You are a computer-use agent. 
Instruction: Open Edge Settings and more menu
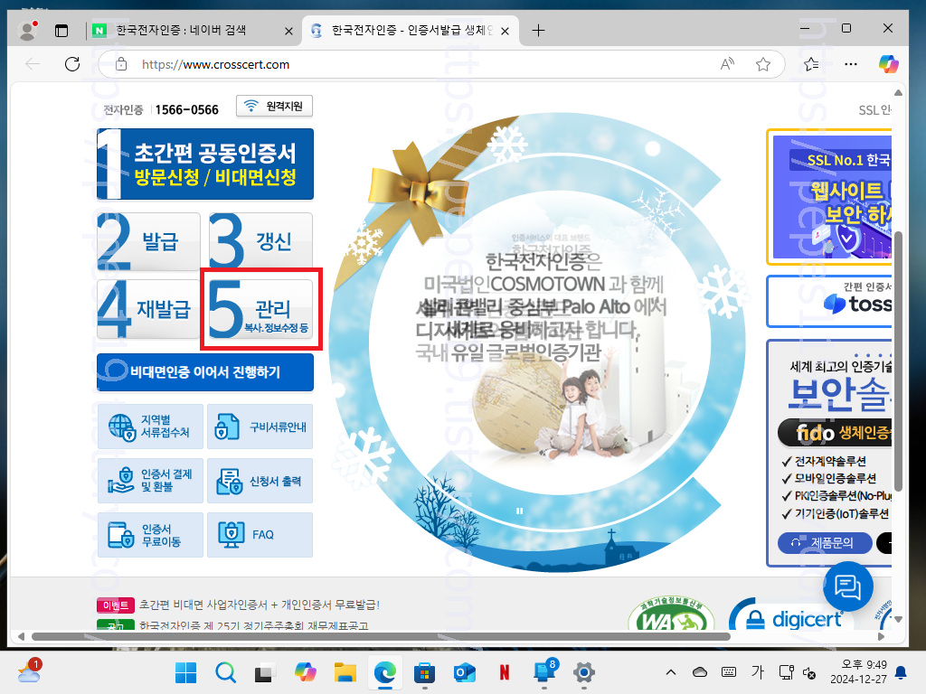pyautogui.click(x=850, y=64)
